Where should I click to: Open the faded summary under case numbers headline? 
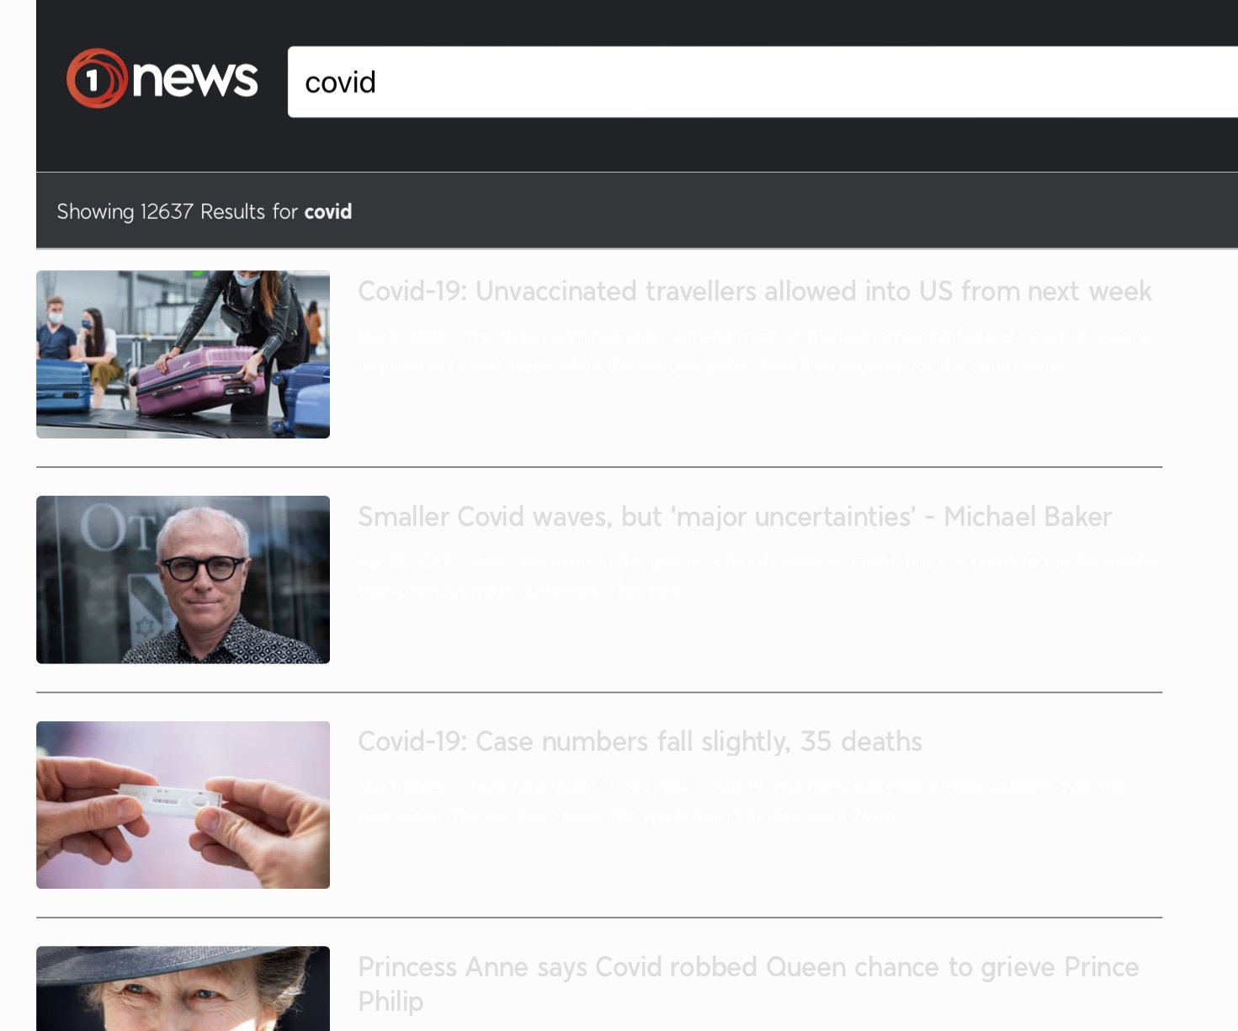(x=741, y=801)
